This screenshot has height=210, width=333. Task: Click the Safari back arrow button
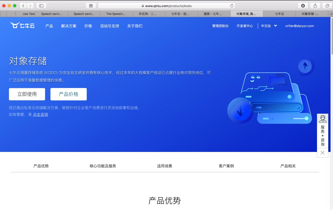[23, 6]
